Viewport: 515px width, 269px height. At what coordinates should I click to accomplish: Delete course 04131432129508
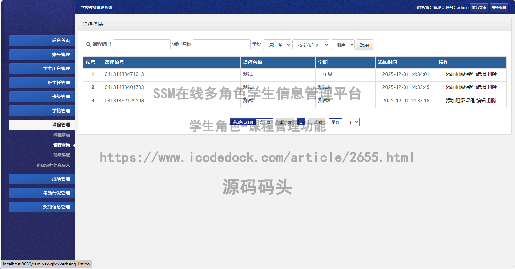(x=492, y=101)
